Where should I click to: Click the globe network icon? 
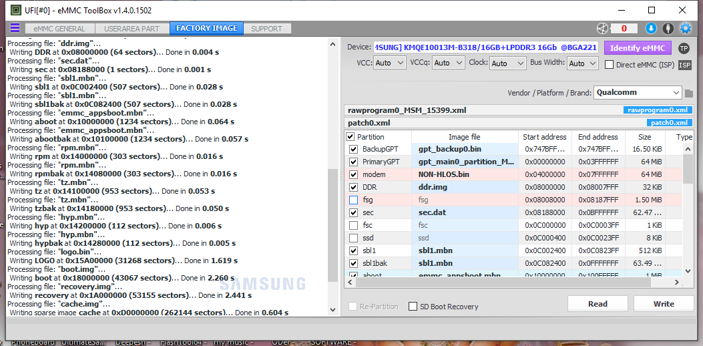[602, 29]
